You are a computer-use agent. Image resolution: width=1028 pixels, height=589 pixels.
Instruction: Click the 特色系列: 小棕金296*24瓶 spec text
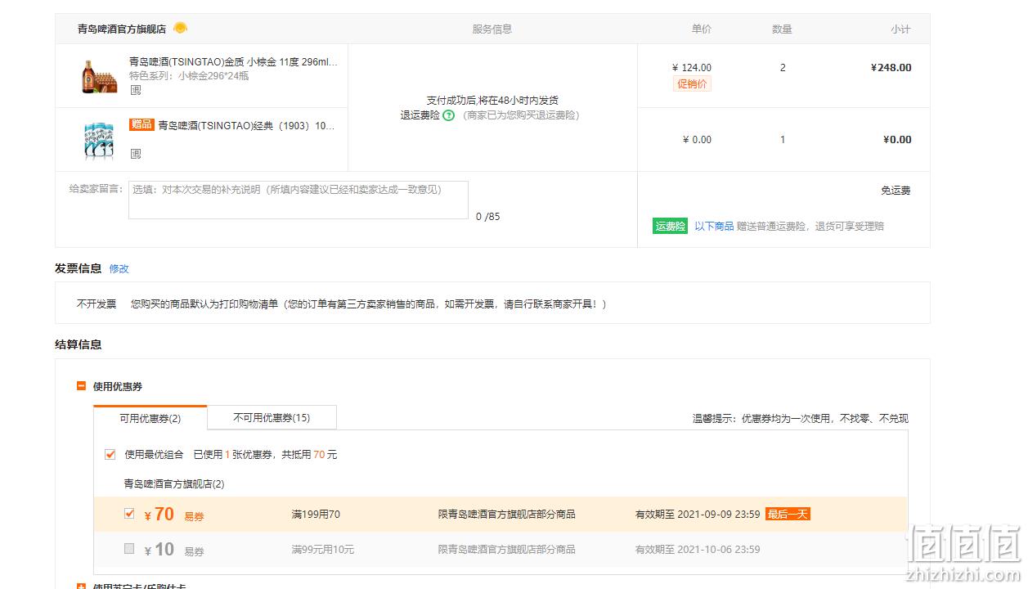click(189, 76)
